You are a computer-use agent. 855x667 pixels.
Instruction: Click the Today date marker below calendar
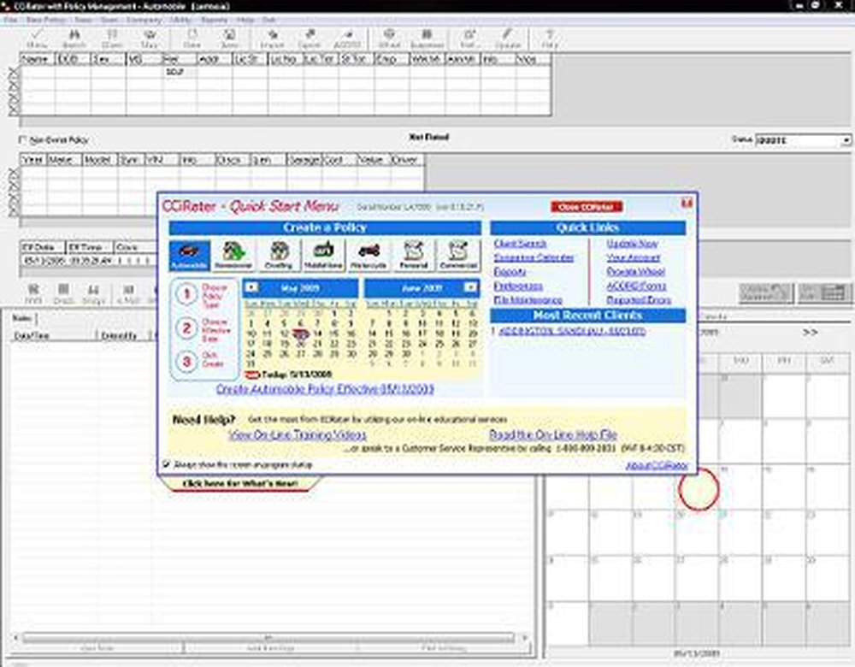click(x=290, y=375)
